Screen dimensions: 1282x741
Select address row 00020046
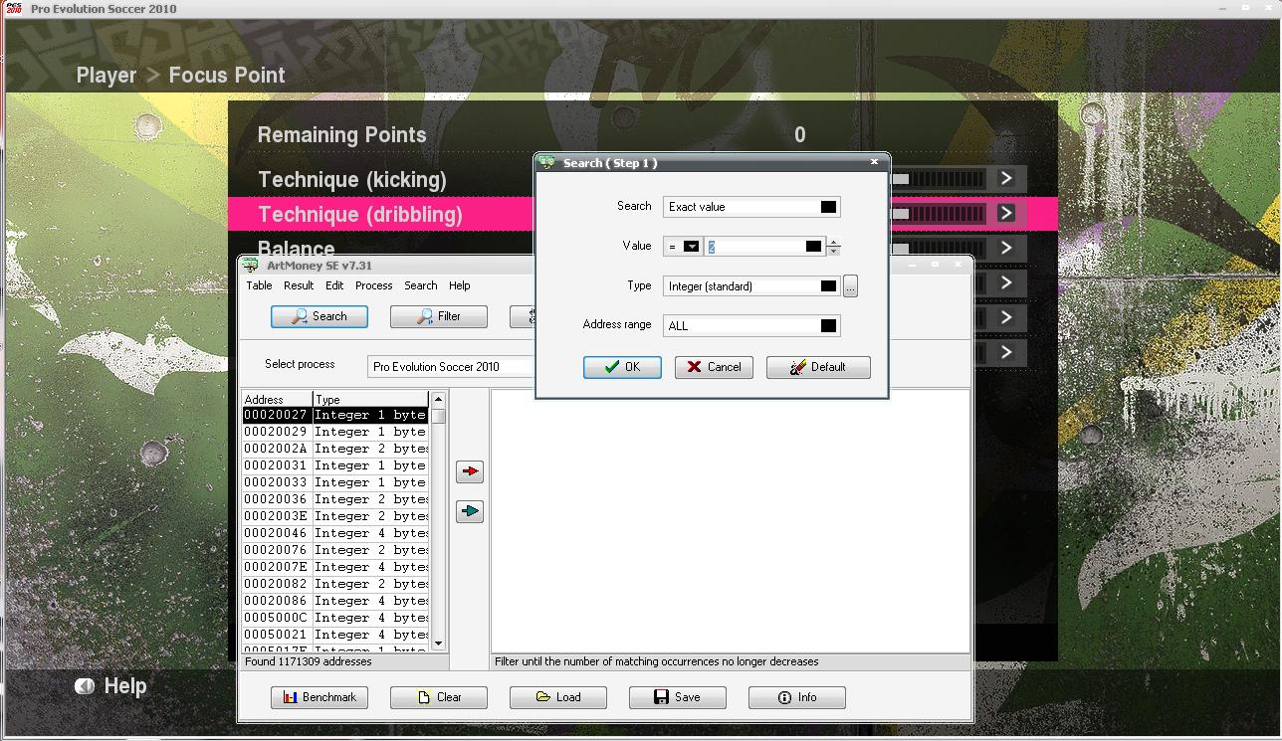tap(335, 533)
